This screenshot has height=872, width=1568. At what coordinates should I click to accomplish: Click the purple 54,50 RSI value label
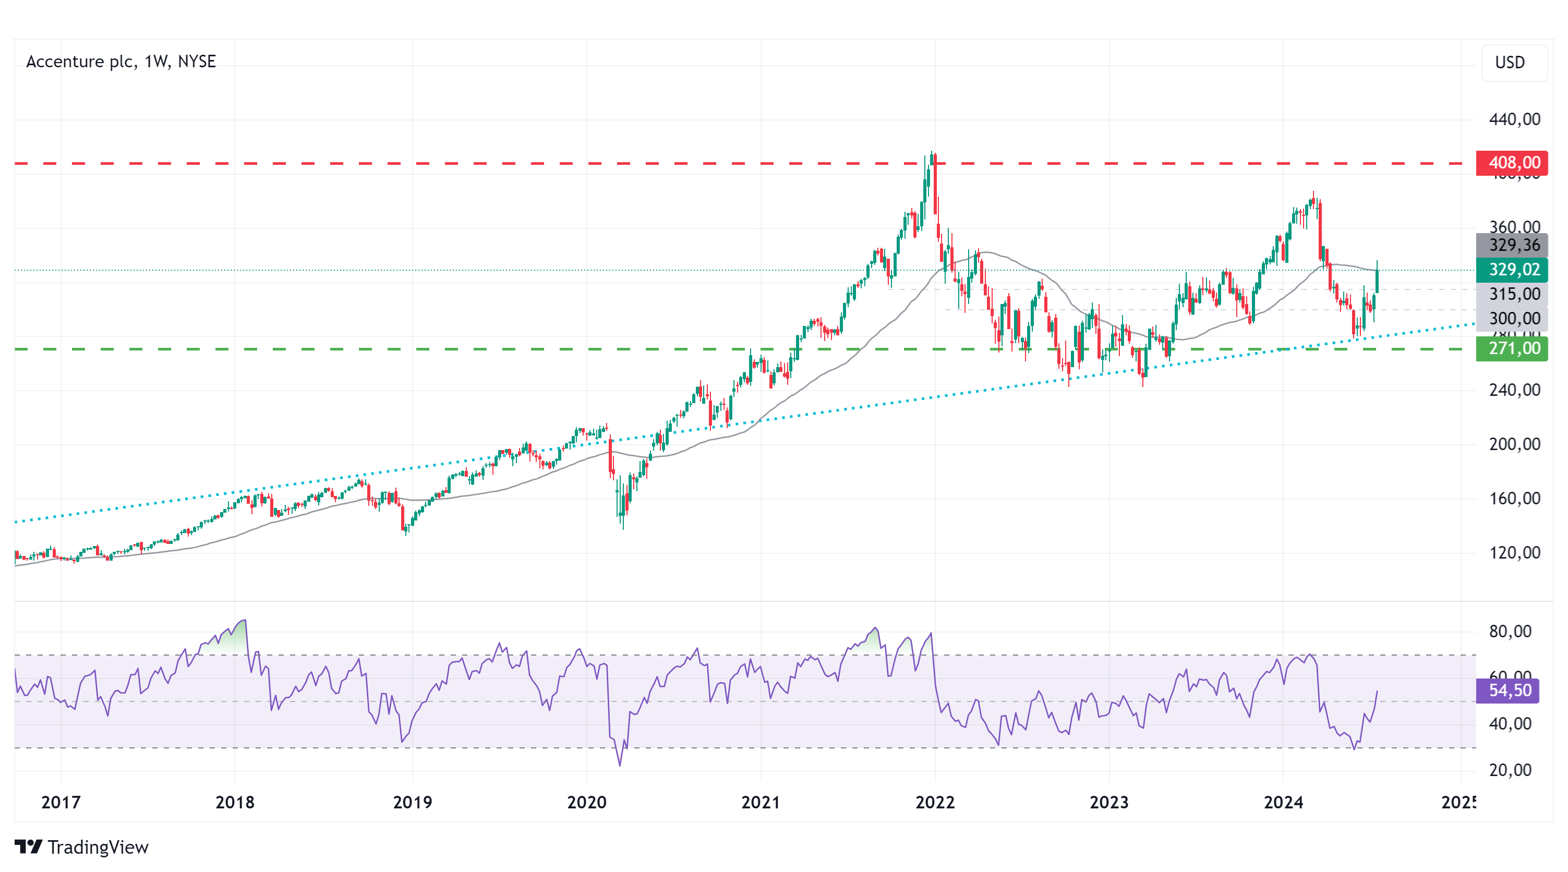pos(1507,691)
